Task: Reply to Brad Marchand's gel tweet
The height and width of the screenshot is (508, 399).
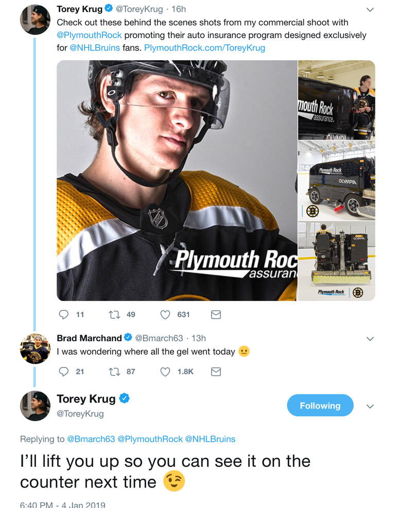Action: point(63,372)
